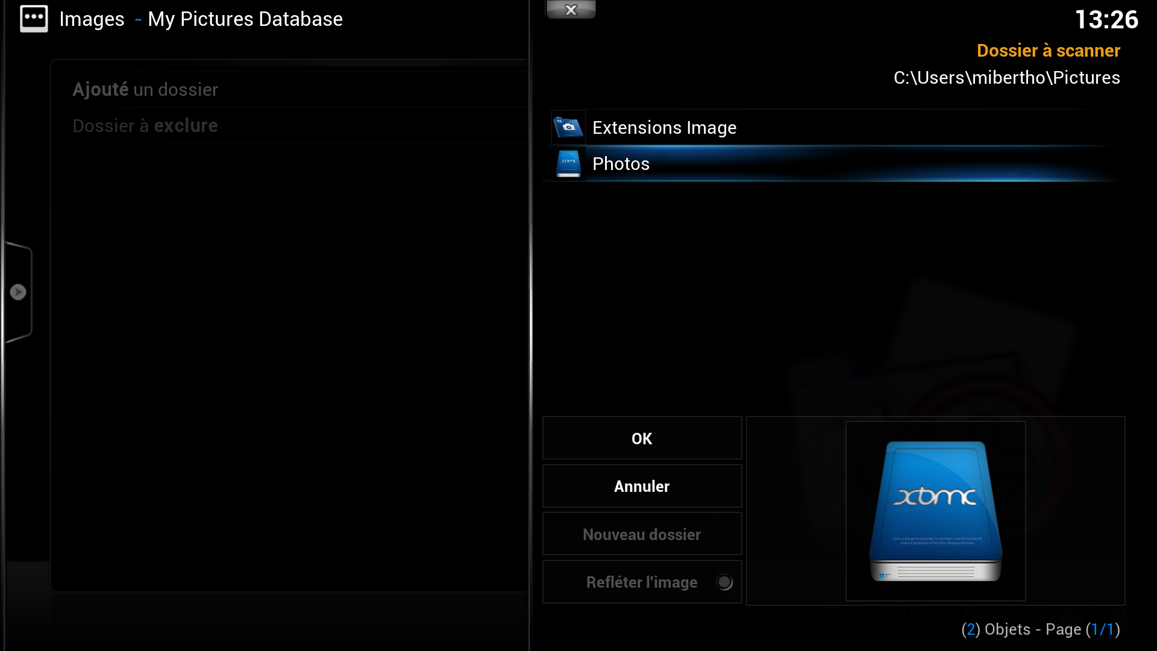
Task: Click the My Pictures Database title
Action: pos(245,19)
